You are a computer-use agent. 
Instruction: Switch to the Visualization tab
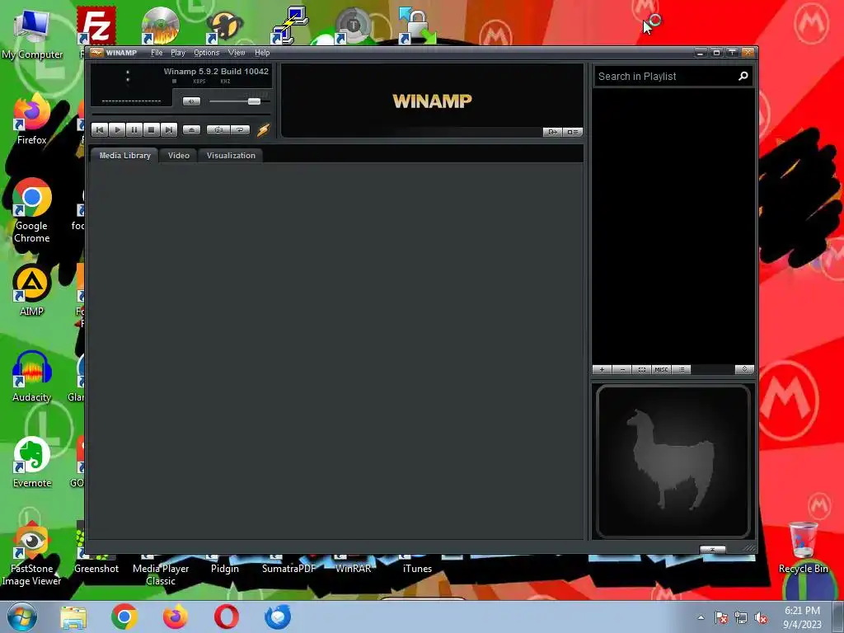click(x=231, y=155)
